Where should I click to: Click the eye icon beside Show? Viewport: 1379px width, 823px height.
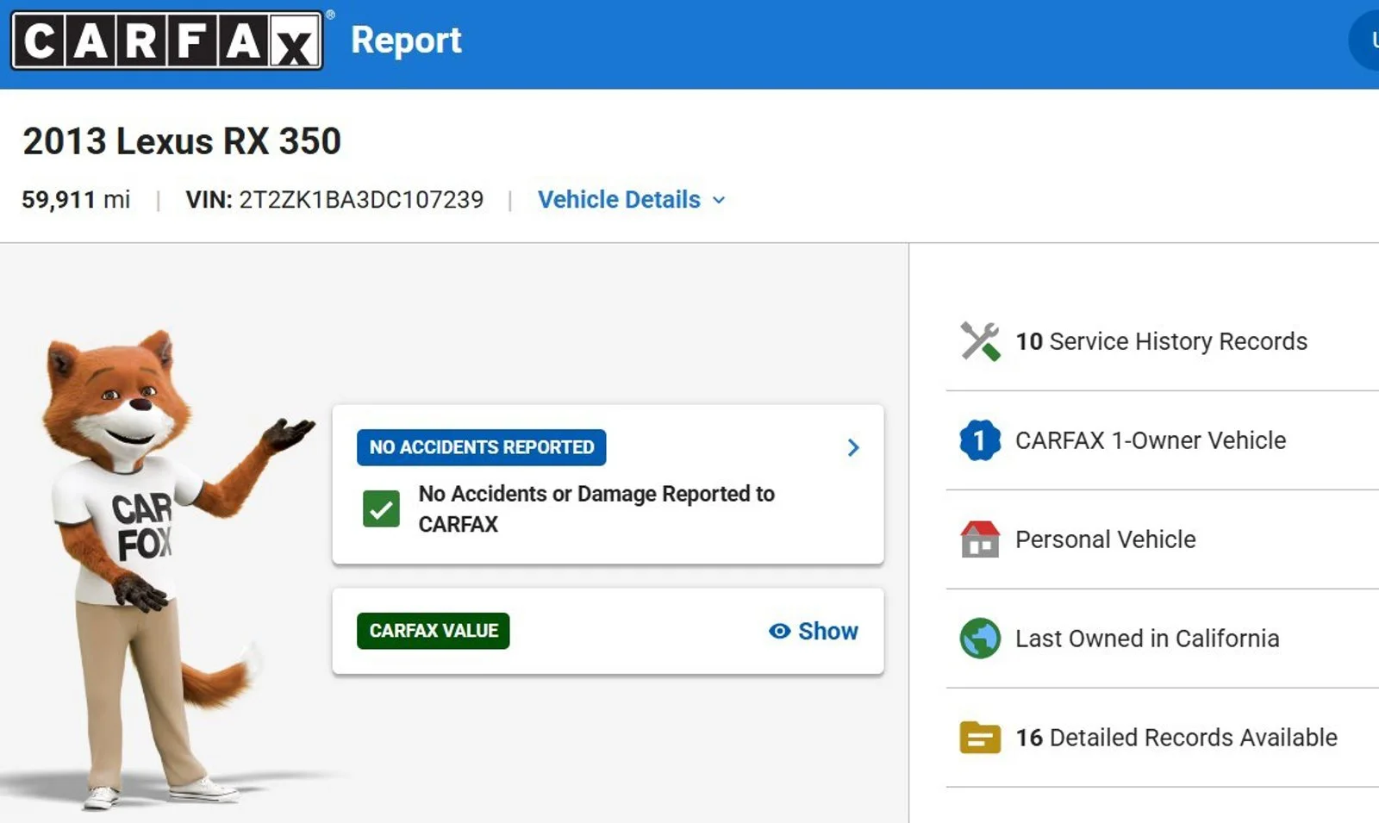(779, 631)
